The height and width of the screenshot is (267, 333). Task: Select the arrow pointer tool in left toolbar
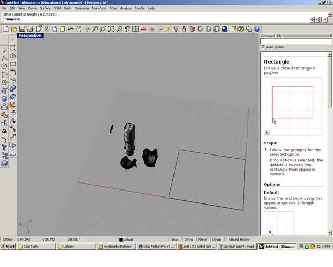coord(4,50)
